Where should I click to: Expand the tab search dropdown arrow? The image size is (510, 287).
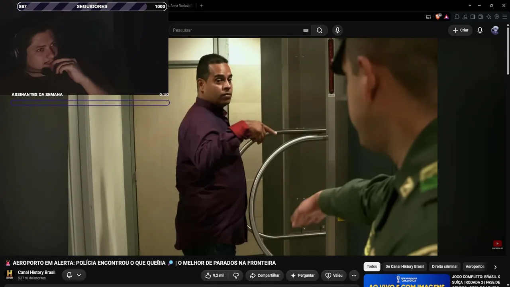tap(470, 6)
